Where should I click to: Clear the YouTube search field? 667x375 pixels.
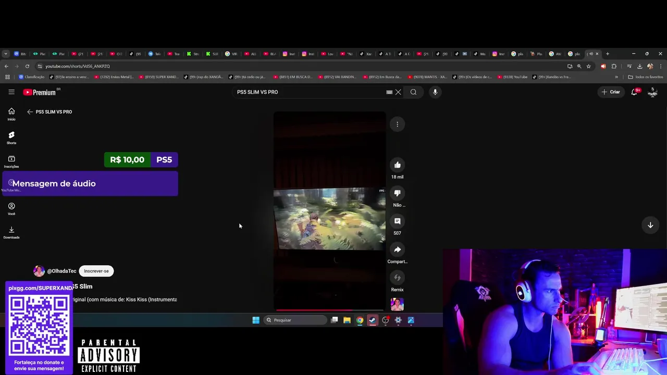398,92
